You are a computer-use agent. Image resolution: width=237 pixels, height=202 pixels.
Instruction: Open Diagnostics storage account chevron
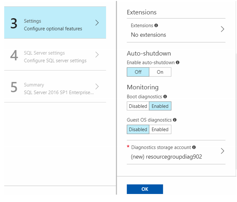222,151
